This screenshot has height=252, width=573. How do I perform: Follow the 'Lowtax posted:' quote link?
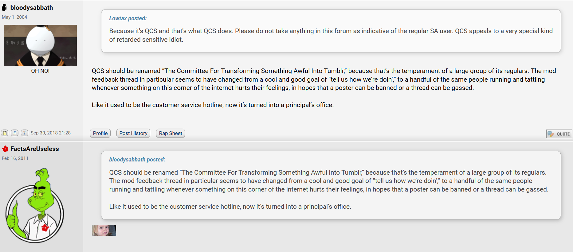[x=128, y=18]
